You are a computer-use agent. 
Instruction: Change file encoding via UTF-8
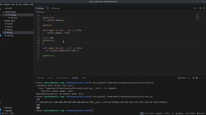(x=167, y=113)
